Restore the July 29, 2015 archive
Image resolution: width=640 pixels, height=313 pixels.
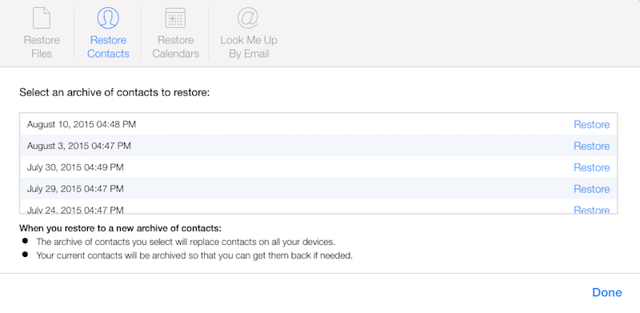(x=591, y=189)
